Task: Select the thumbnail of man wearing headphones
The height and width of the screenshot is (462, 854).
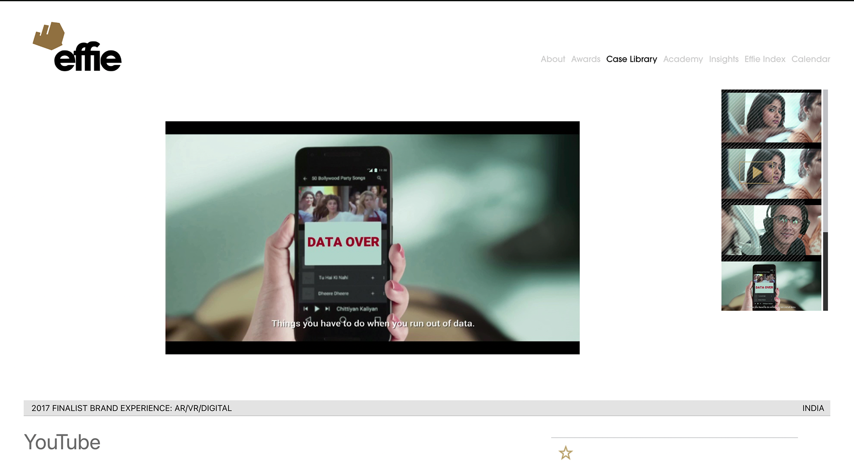Action: click(771, 230)
